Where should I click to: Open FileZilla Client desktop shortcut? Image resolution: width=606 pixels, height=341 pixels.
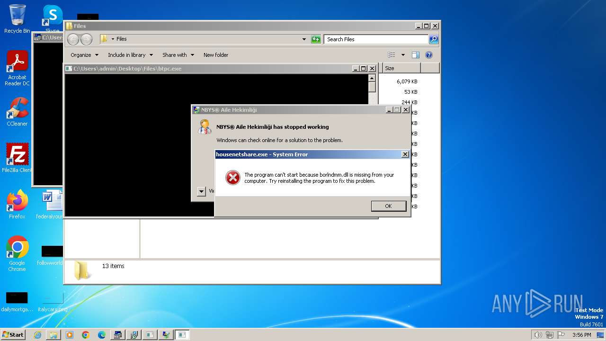click(x=17, y=158)
